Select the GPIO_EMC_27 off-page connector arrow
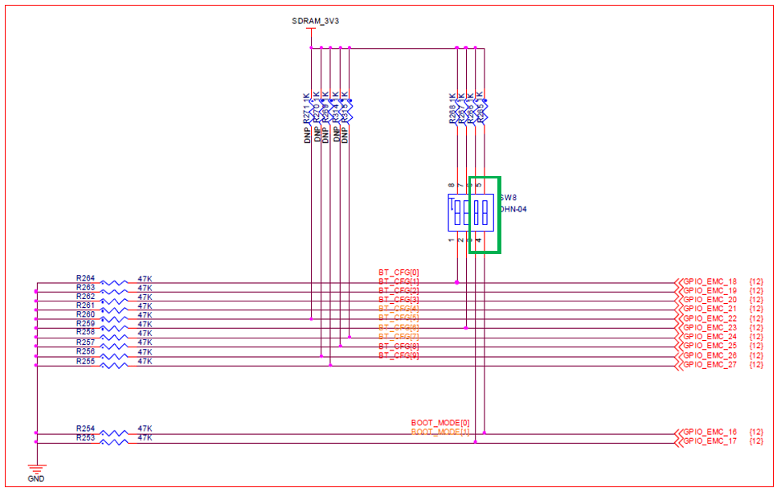Image resolution: width=781 pixels, height=492 pixels. point(678,366)
